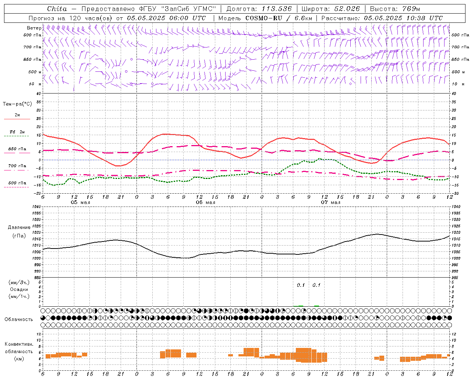Click the red solid 2м legend line
471x377 pixels.
pyautogui.click(x=17, y=119)
